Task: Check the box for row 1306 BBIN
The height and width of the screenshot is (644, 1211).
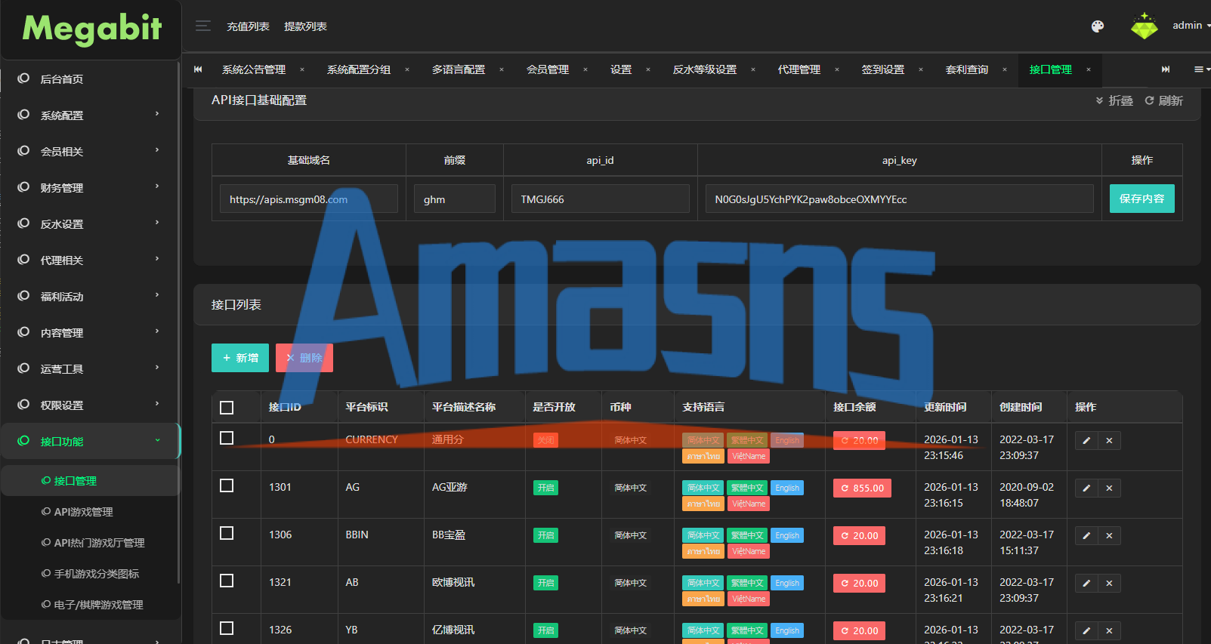Action: click(x=227, y=533)
